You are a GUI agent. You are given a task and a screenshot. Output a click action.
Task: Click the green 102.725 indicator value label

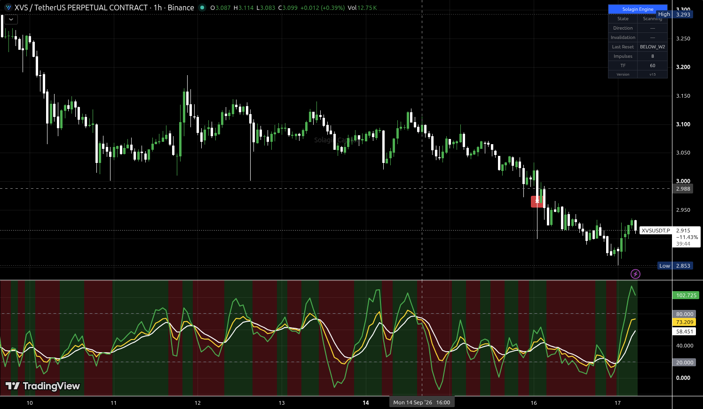point(686,295)
